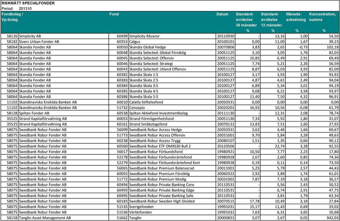
Task: Select the Skandia Skala 1:5 fund
Action: (x=143, y=75)
